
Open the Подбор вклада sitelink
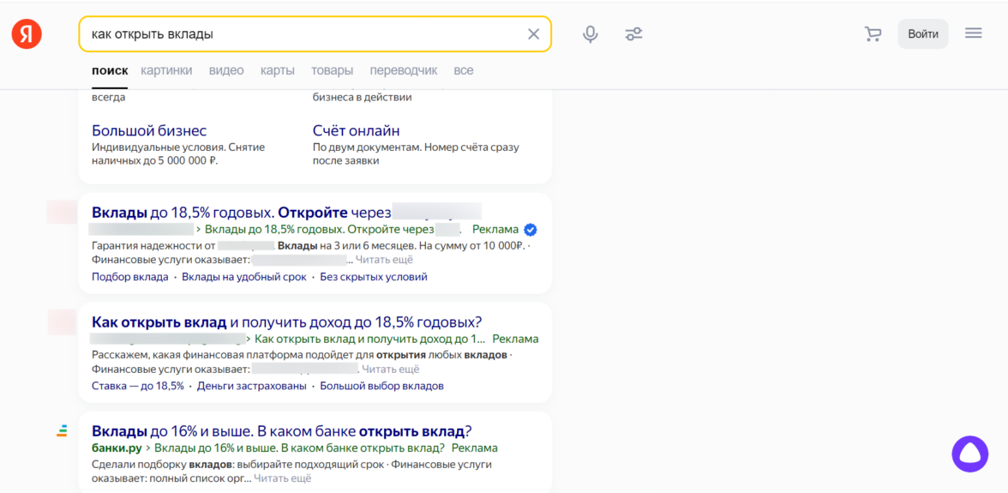coord(129,277)
